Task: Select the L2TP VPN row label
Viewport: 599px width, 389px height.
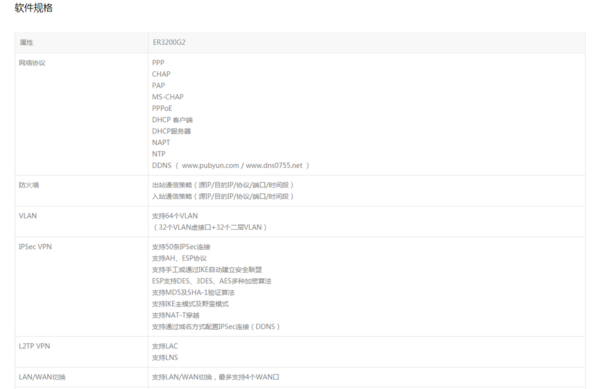Action: tap(34, 345)
